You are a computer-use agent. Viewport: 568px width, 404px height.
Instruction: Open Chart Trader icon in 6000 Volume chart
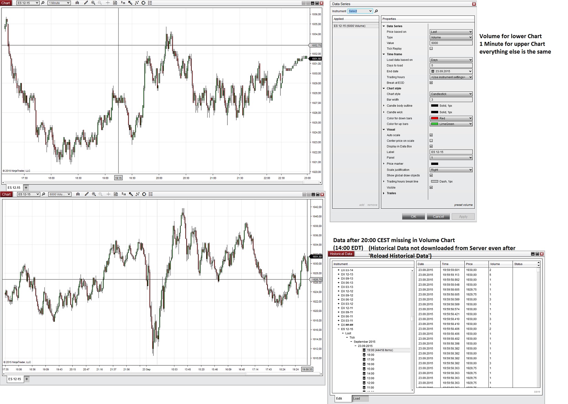point(124,194)
